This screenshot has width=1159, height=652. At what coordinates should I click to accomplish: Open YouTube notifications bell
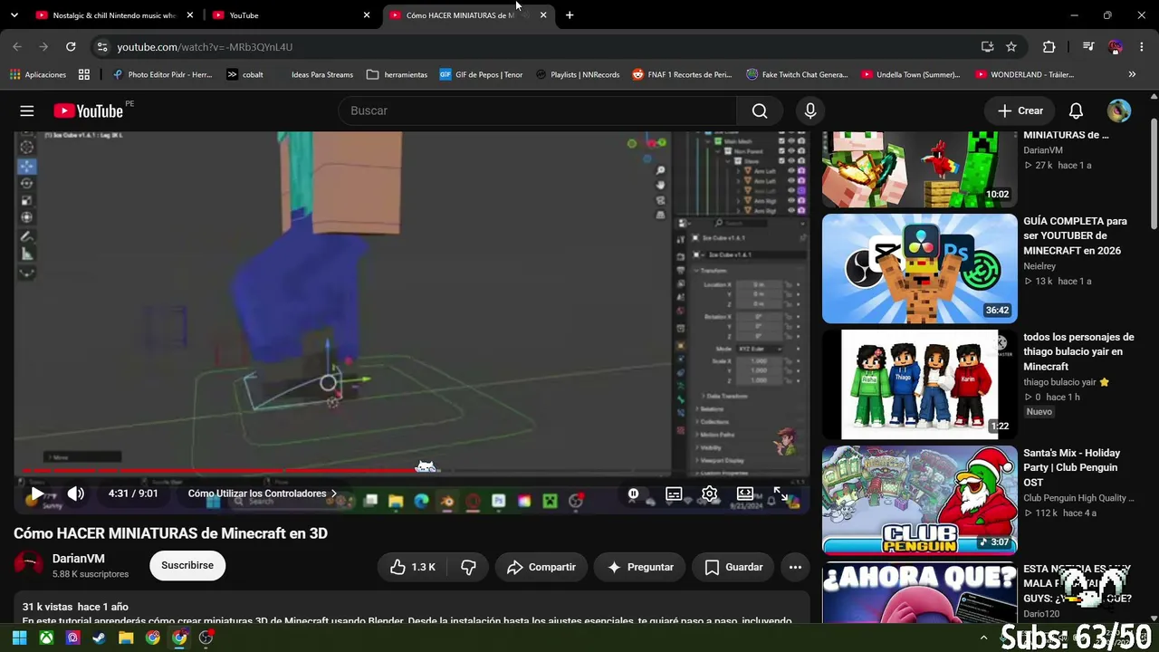pyautogui.click(x=1076, y=110)
